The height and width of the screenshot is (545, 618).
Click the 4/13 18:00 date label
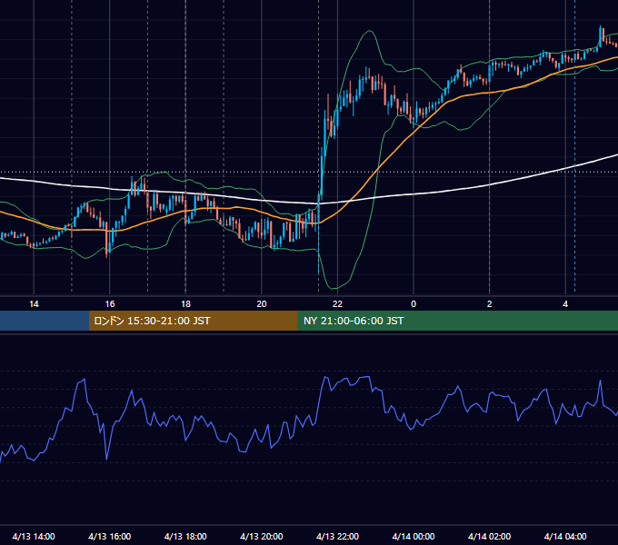point(185,536)
